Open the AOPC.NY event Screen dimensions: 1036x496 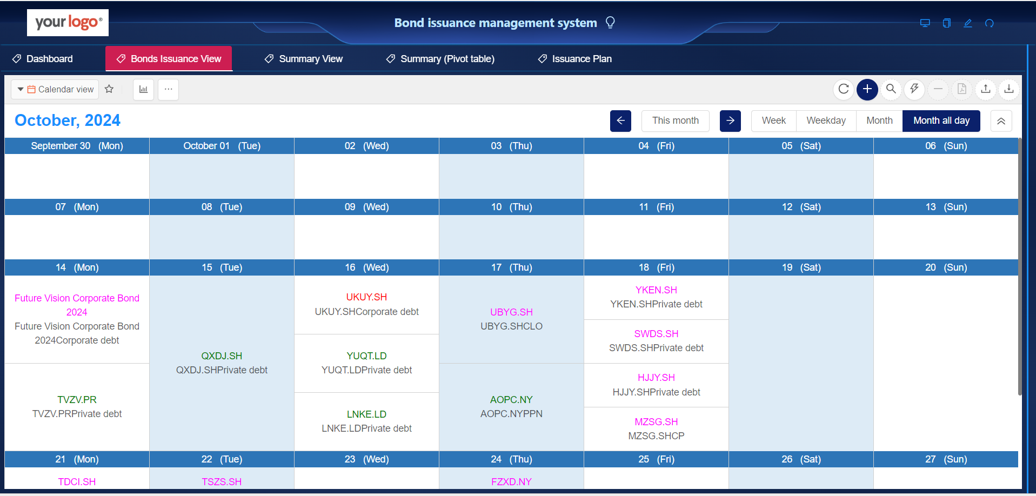(x=511, y=407)
